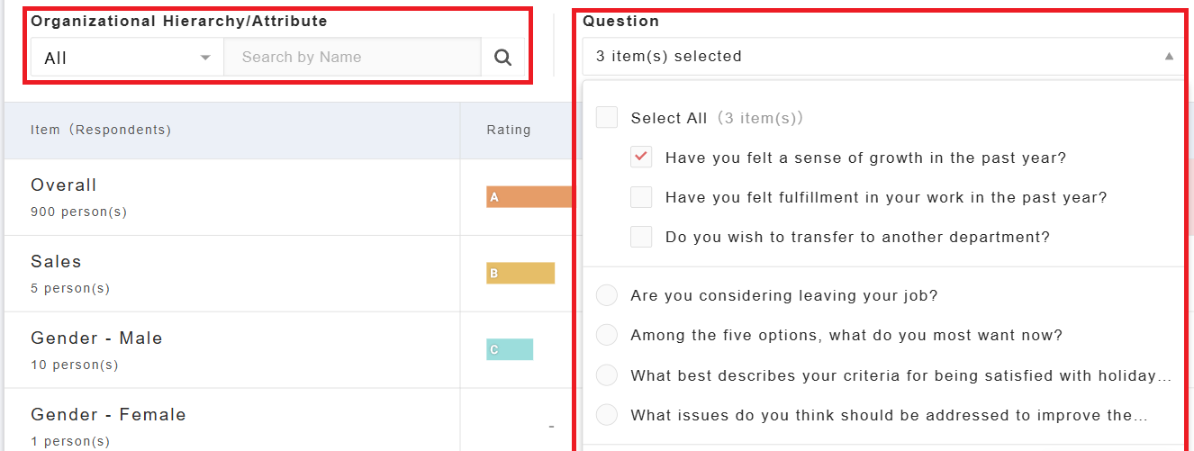Select the considering leaving your job option
The height and width of the screenshot is (451, 1194).
607,295
